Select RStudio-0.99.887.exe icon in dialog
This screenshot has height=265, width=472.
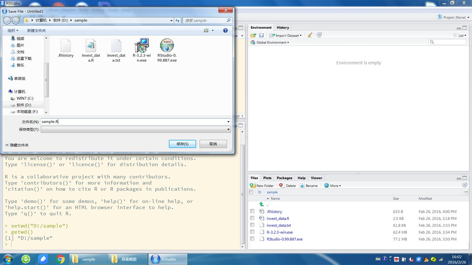point(167,46)
